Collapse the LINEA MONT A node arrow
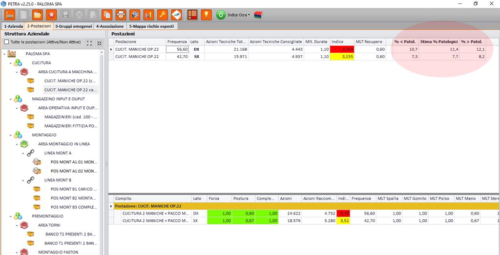The height and width of the screenshot is (255, 500). (23, 153)
